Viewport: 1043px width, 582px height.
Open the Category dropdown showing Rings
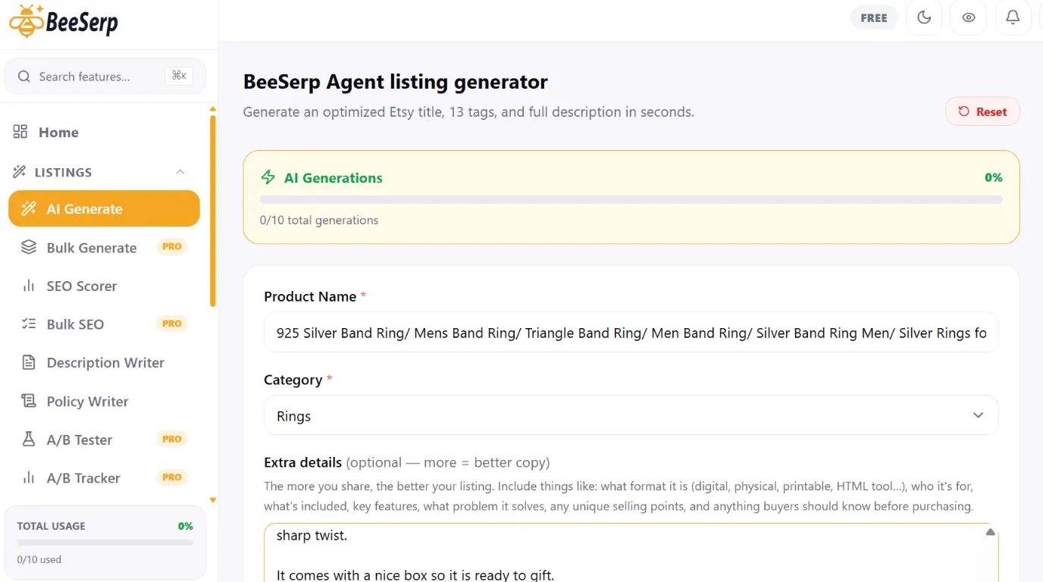(631, 415)
